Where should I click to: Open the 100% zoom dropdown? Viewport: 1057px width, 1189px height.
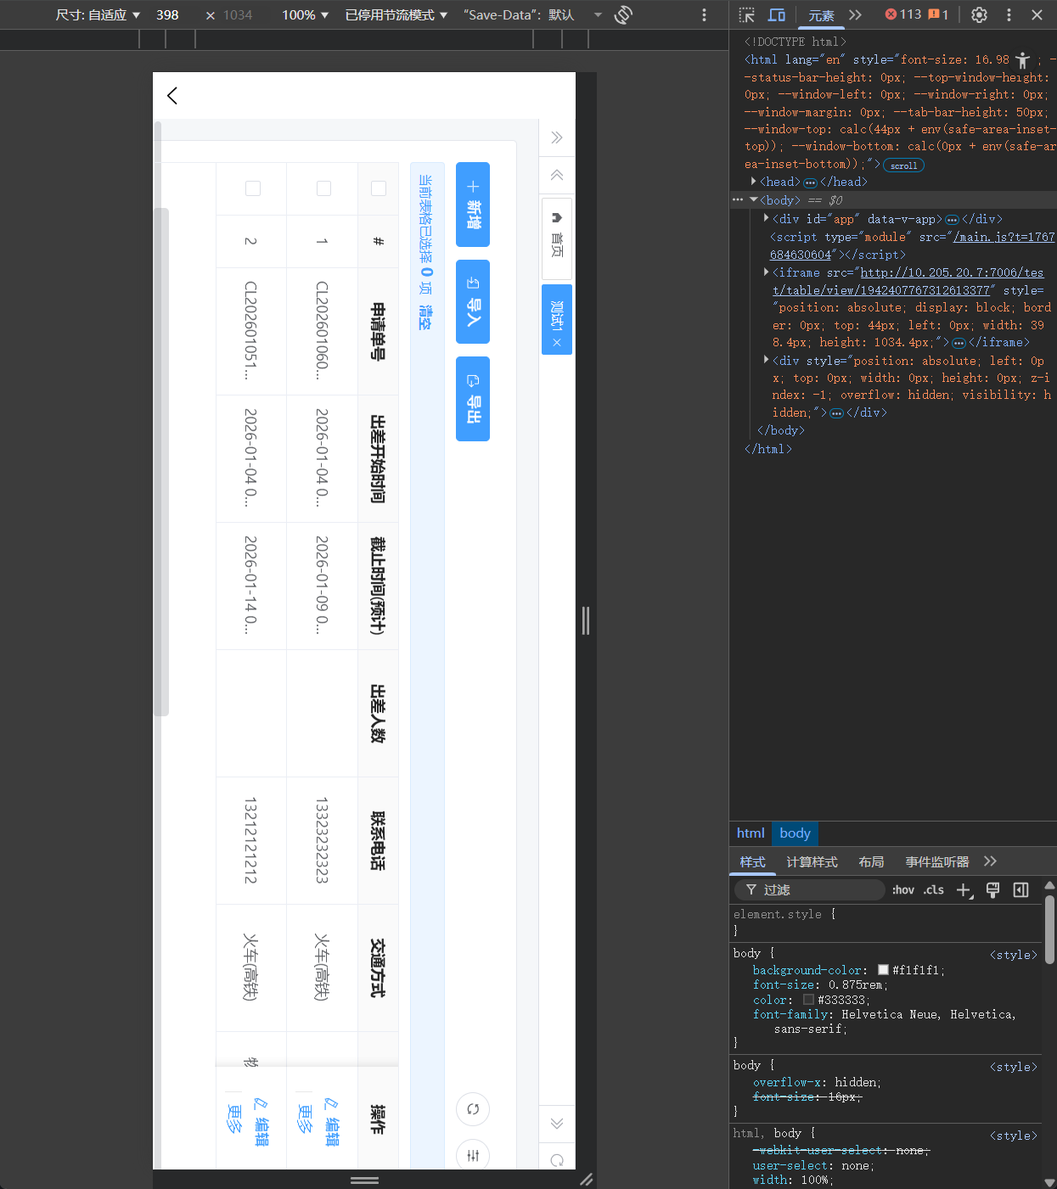[305, 14]
